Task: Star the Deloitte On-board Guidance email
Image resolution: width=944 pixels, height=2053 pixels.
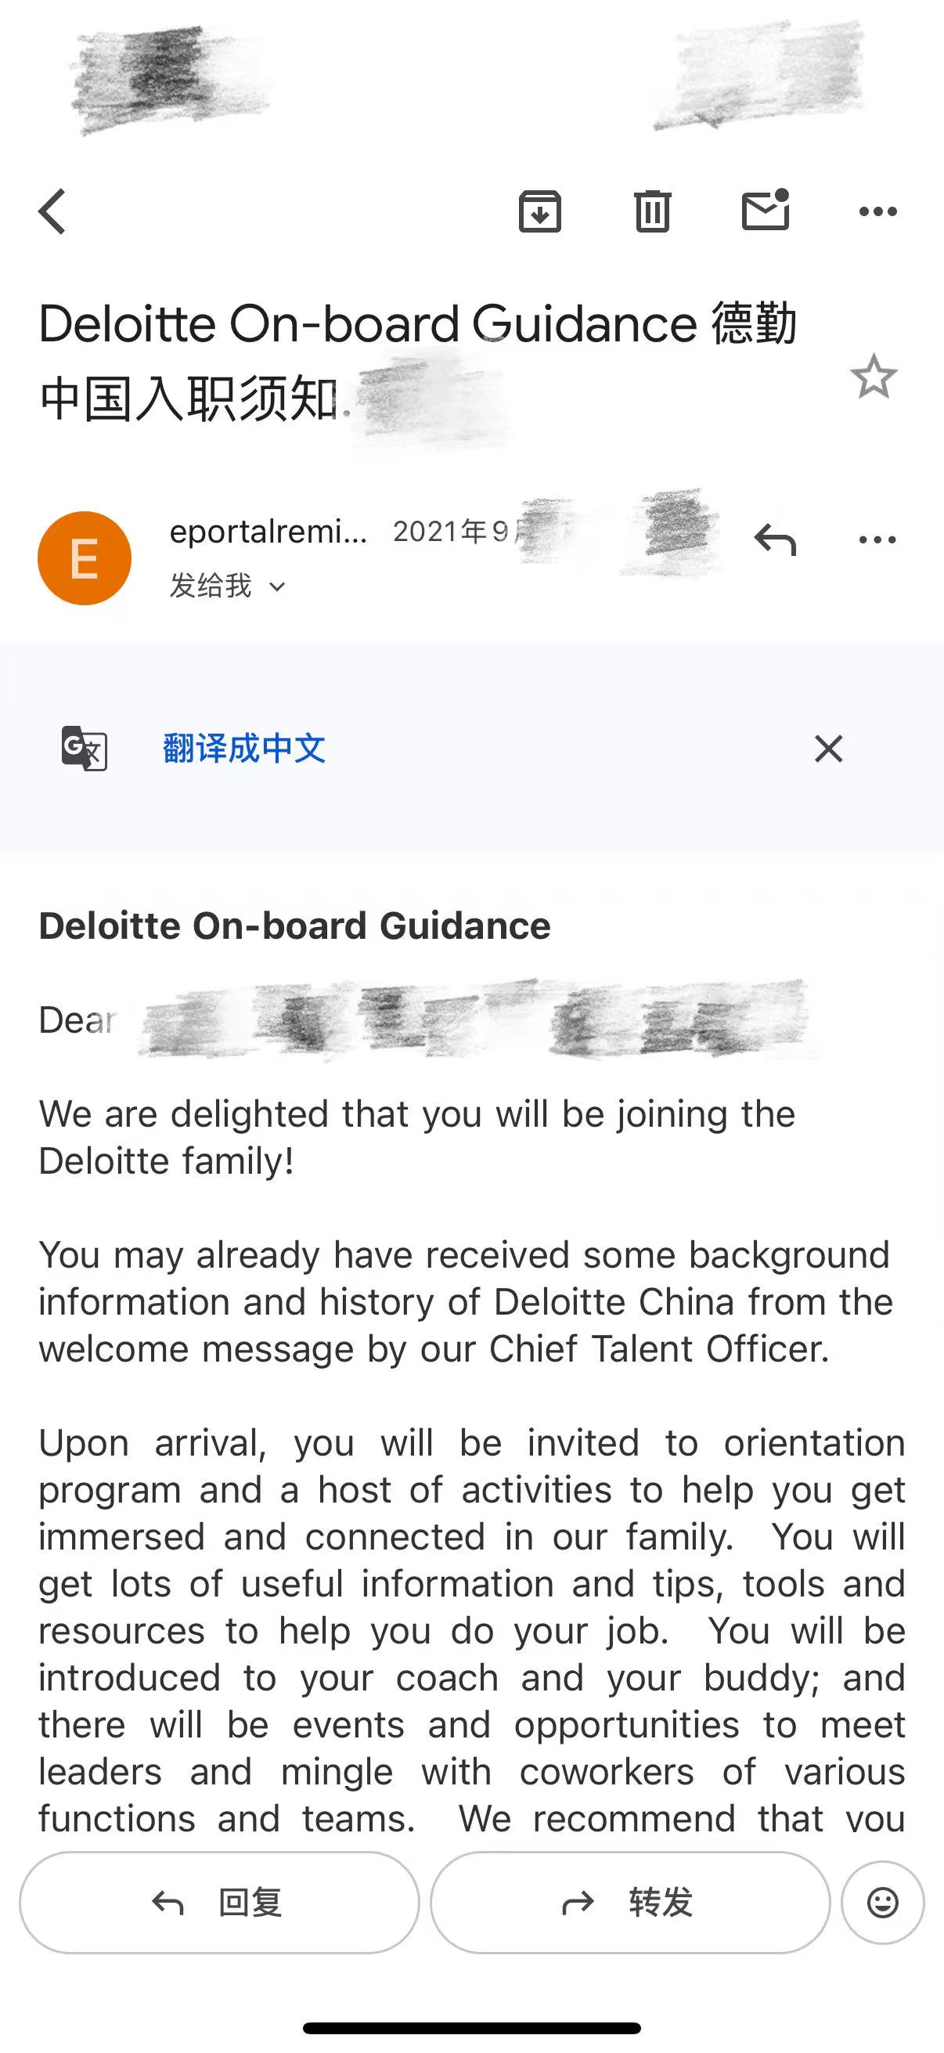Action: click(874, 377)
